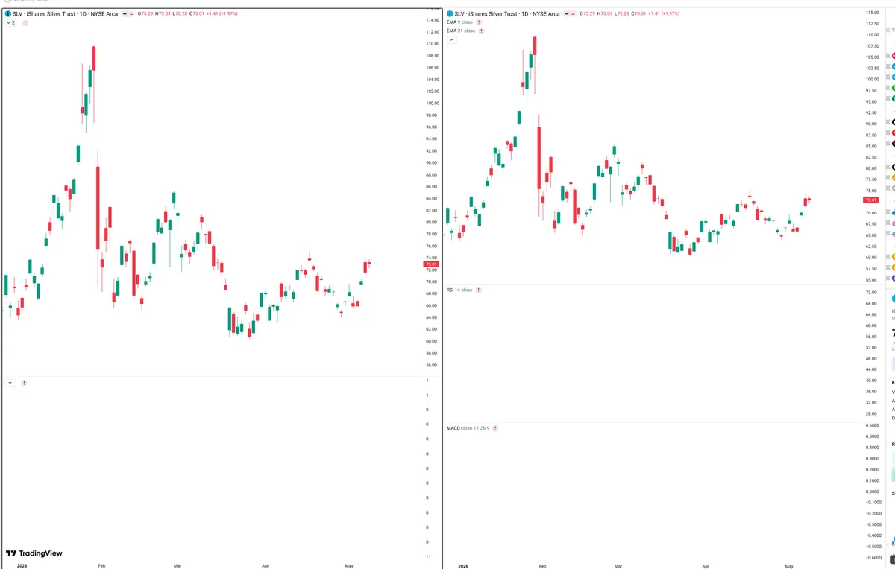Image resolution: width=895 pixels, height=569 pixels.
Task: Click the 73.01 last price label on right chart
Action: pyautogui.click(x=870, y=200)
